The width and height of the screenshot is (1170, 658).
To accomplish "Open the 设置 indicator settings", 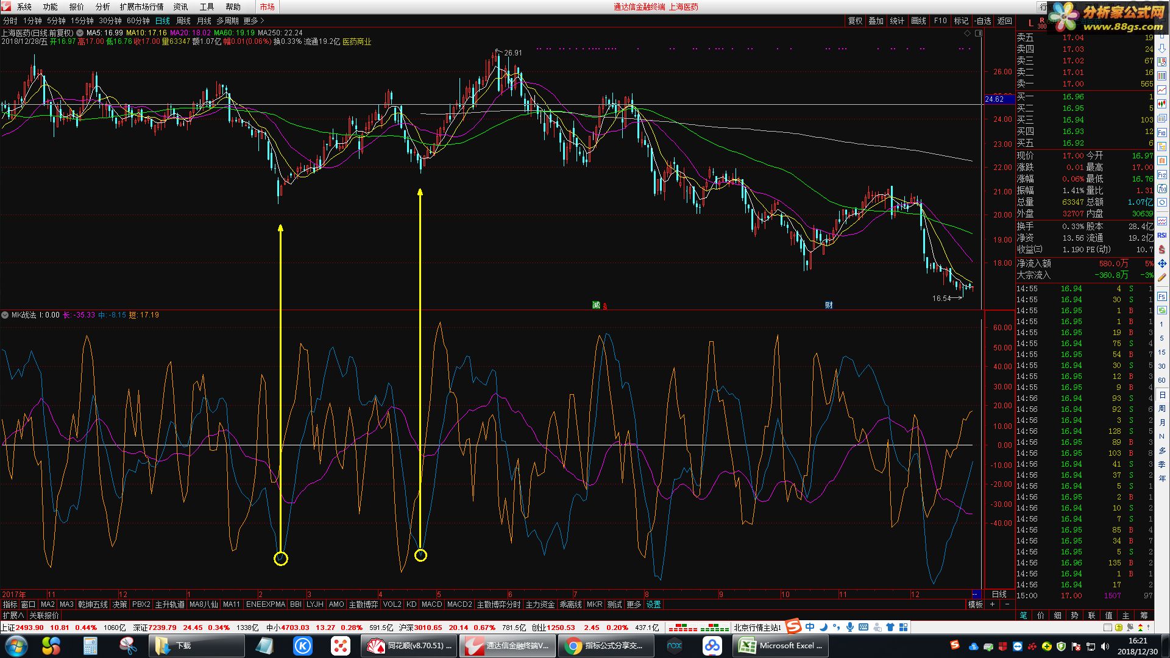I will 653,604.
